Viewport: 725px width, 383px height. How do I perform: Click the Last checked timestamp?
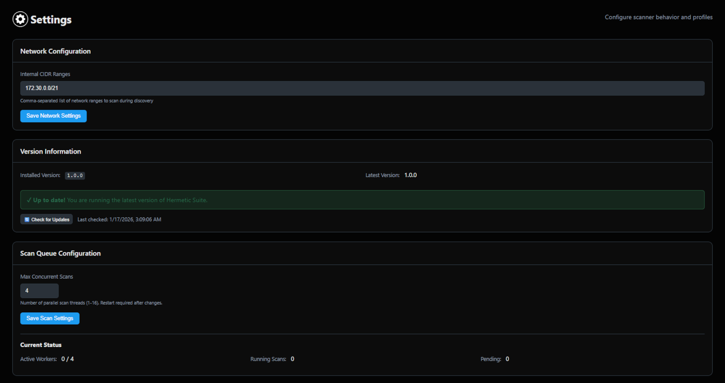pyautogui.click(x=119, y=219)
